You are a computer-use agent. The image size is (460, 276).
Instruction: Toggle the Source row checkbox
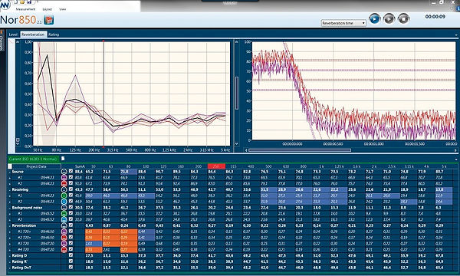click(71, 171)
